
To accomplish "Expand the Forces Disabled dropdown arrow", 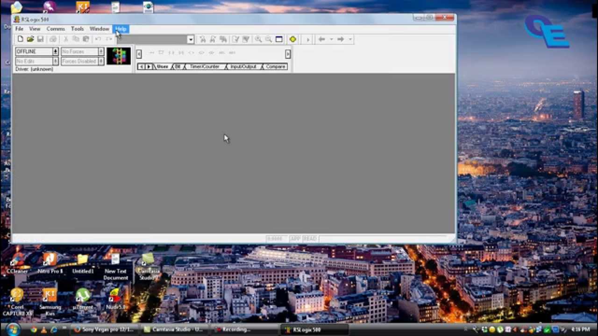I will (x=101, y=61).
